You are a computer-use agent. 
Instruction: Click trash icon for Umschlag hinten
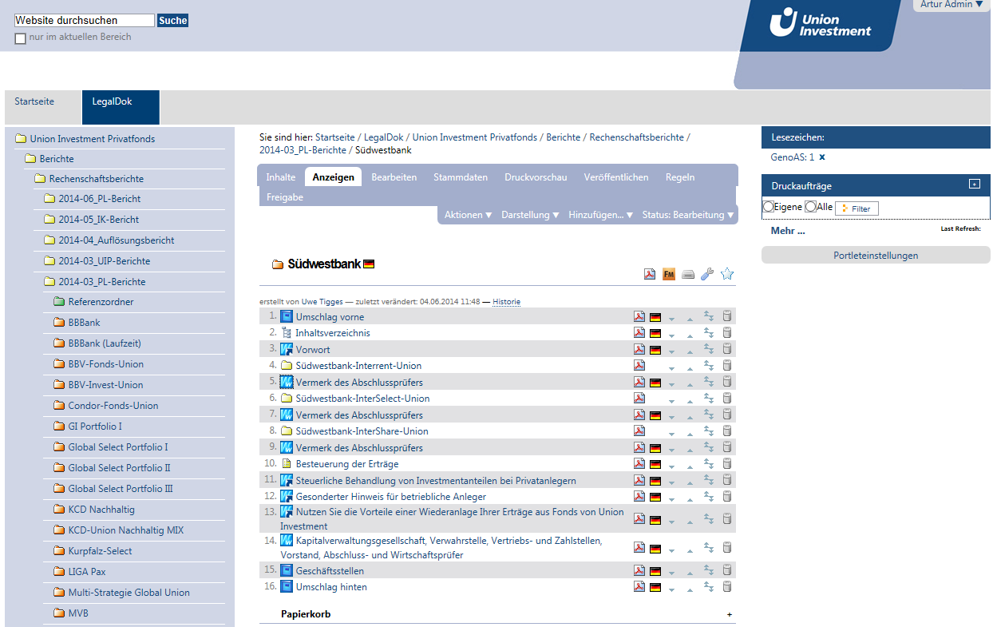click(x=727, y=586)
